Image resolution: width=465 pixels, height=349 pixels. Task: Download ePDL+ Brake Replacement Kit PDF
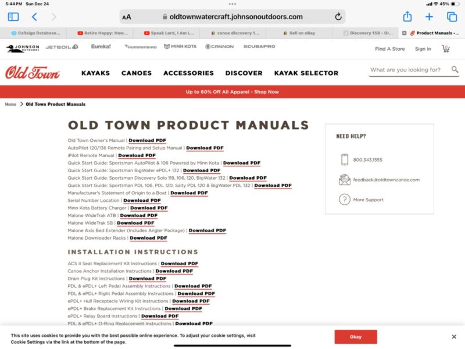pyautogui.click(x=183, y=308)
